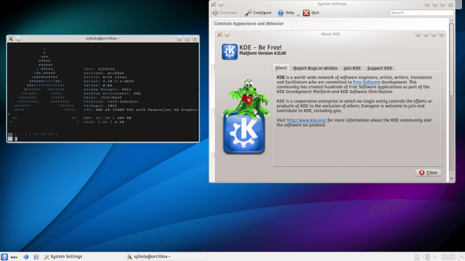Click the Configure toolbar button
This screenshot has width=465, height=261.
258,13
